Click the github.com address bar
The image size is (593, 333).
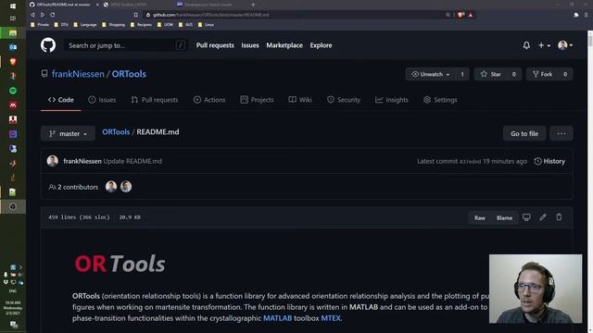[x=295, y=15]
